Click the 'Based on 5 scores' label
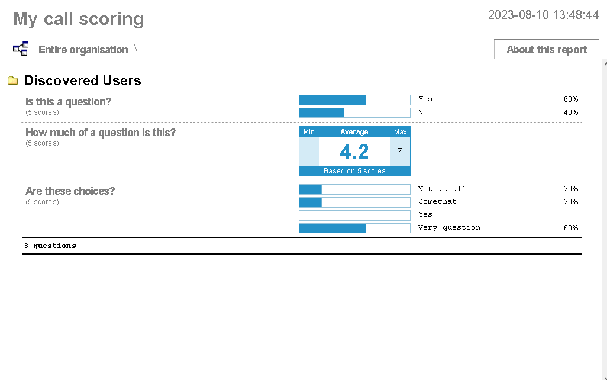This screenshot has width=607, height=380. [x=354, y=170]
